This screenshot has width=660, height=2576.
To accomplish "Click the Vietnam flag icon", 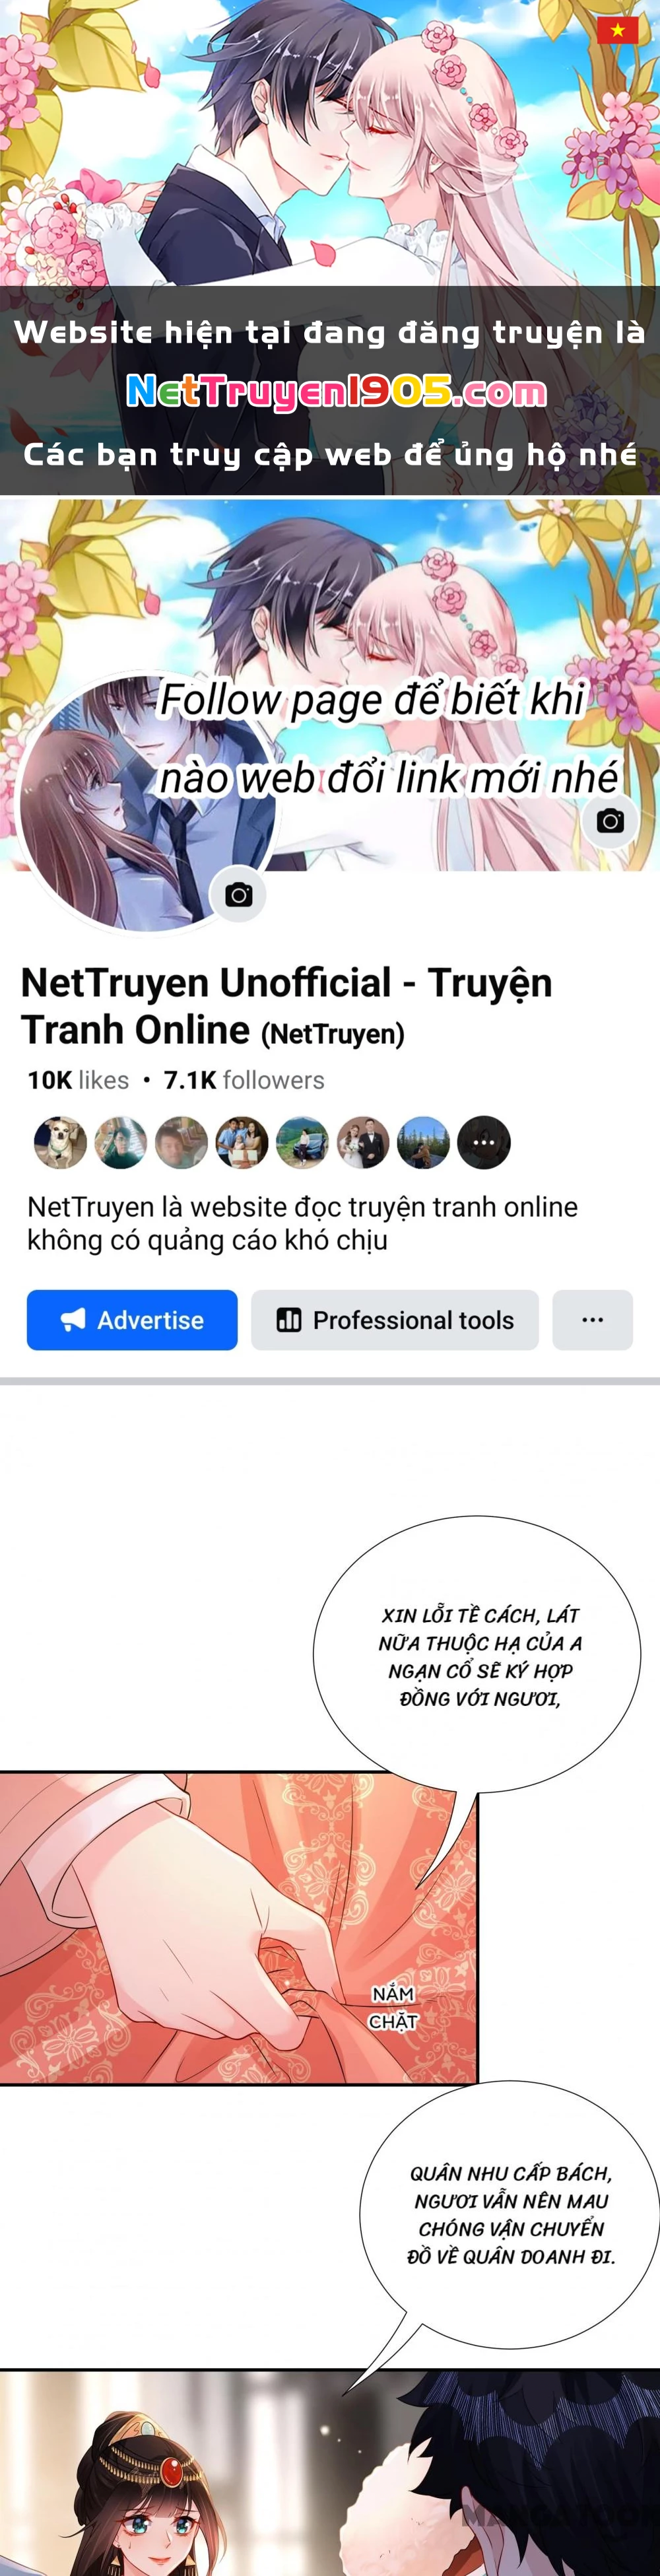I will click(617, 30).
